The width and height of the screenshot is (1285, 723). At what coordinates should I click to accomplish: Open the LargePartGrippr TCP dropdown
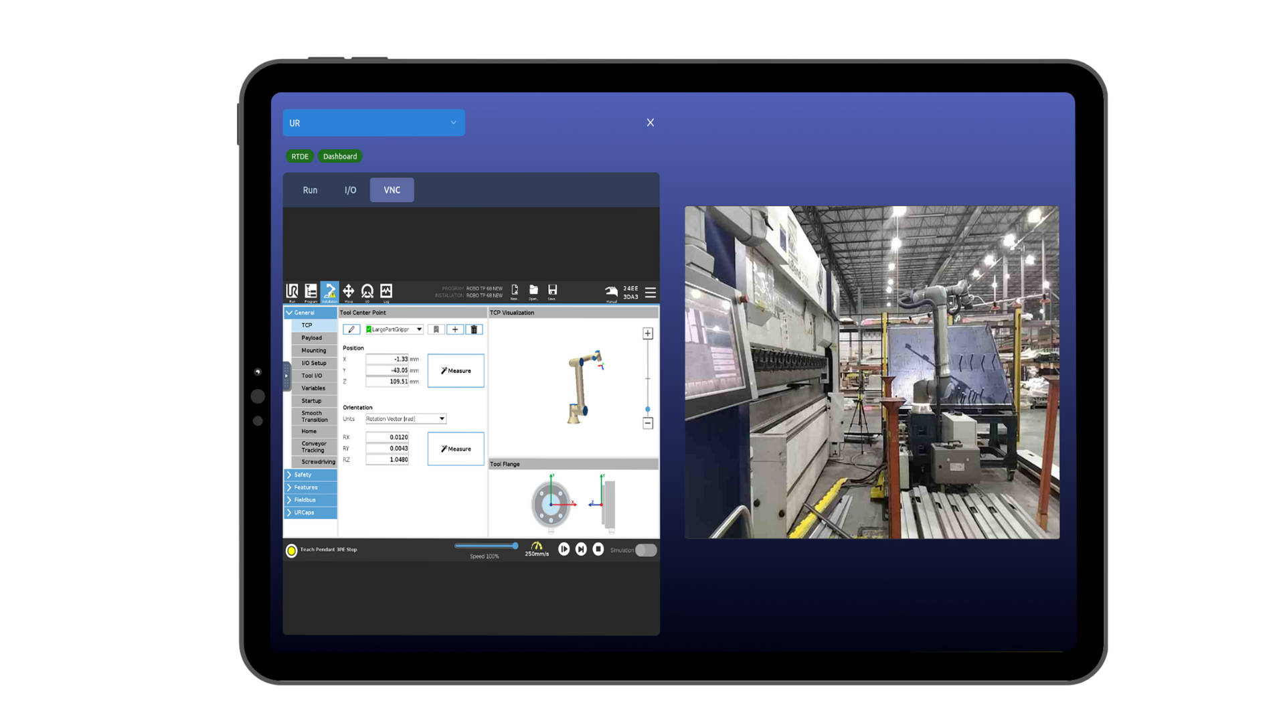click(394, 329)
